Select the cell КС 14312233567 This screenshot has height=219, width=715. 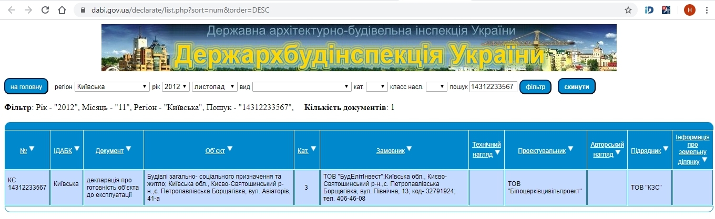(27, 187)
